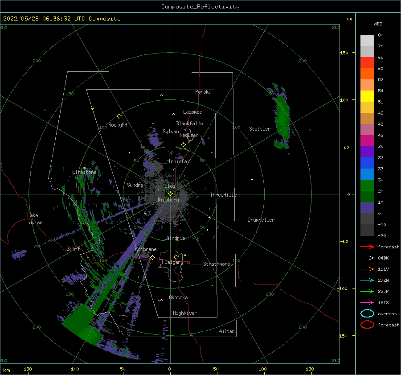Screen dimensions: 401x375
Task: Pick the magenta 39-42 dBZ color swatch
Action: click(x=367, y=140)
